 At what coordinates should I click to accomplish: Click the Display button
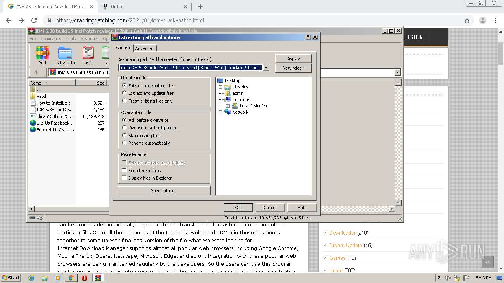[x=293, y=59]
